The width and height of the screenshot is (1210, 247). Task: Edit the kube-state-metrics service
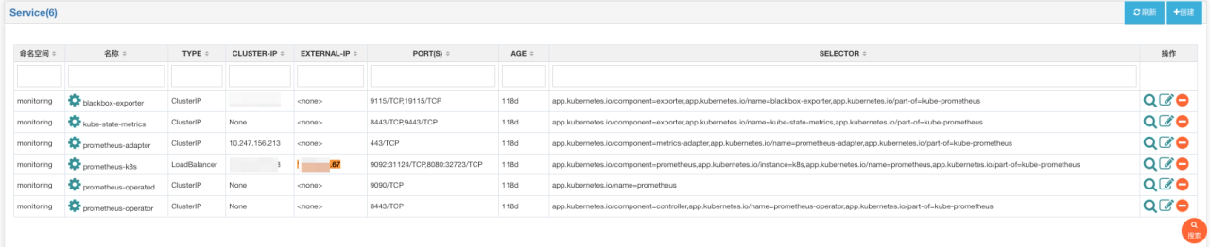(1166, 122)
